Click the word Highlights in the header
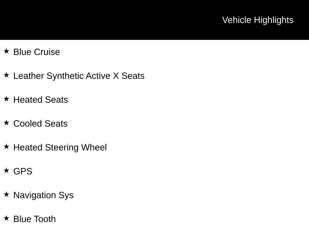Viewport: 309px width, 232px height. coord(274,20)
